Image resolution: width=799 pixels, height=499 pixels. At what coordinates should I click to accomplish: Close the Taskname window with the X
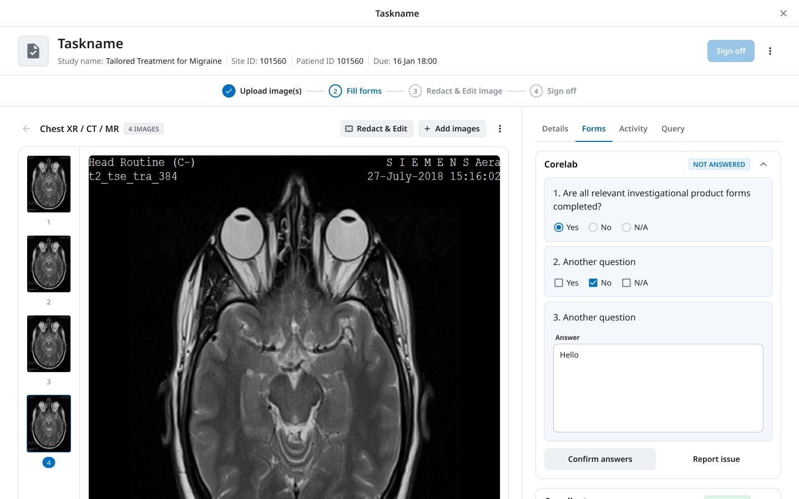[783, 13]
